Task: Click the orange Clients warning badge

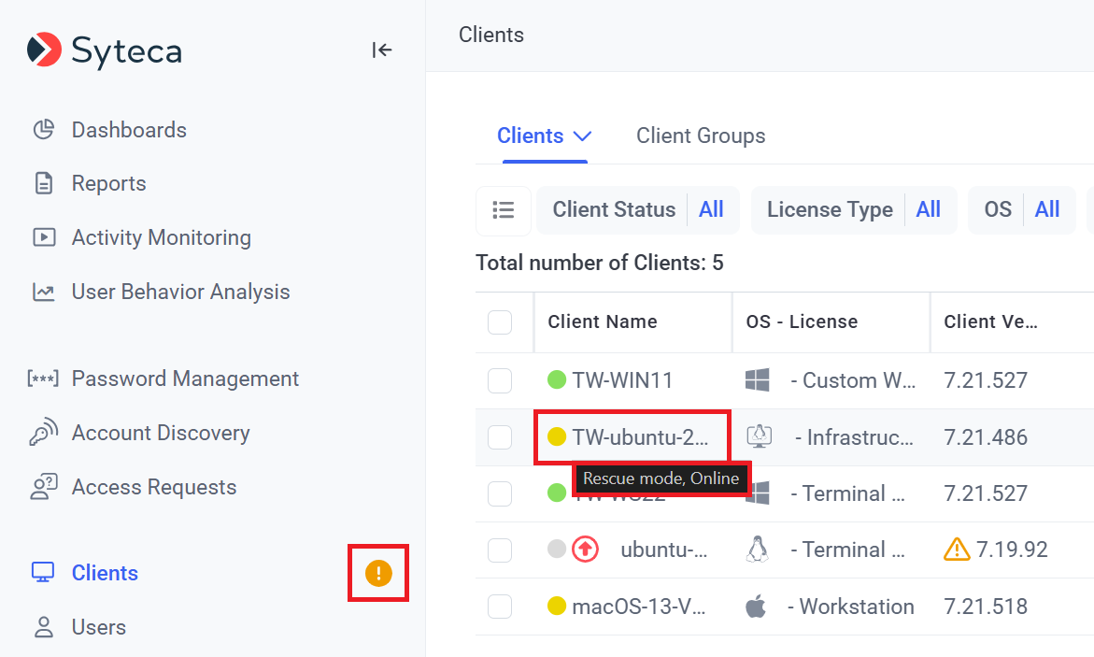Action: 378,573
